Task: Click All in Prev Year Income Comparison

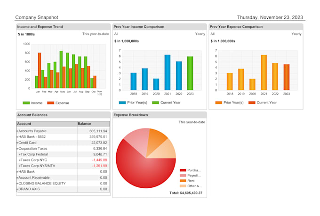Action: point(116,34)
